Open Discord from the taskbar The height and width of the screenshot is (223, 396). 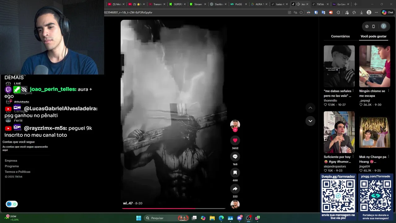pyautogui.click(x=239, y=218)
